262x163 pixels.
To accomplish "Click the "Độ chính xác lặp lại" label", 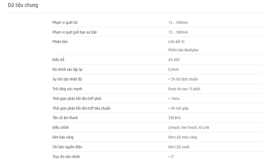I will click(x=67, y=69).
